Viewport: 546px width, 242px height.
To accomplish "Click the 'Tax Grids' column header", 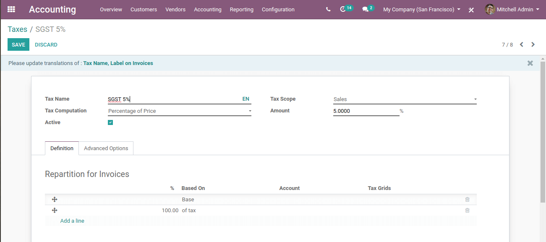I will [x=379, y=188].
